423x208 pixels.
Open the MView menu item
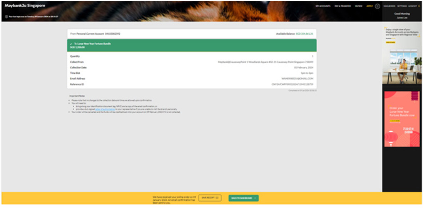358,6
